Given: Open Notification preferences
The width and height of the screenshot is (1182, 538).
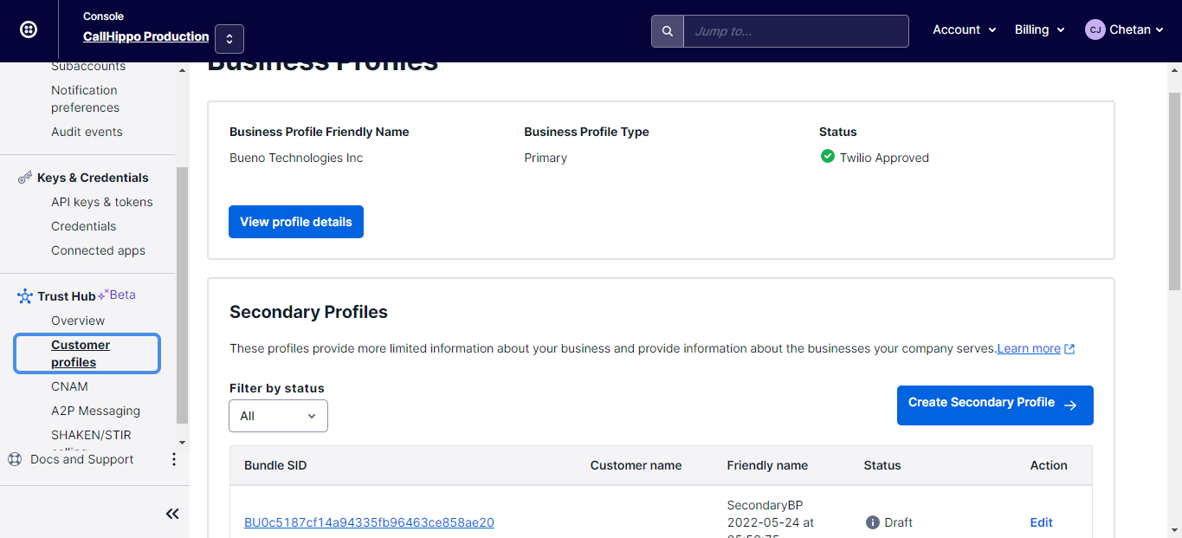Looking at the screenshot, I should 85,99.
